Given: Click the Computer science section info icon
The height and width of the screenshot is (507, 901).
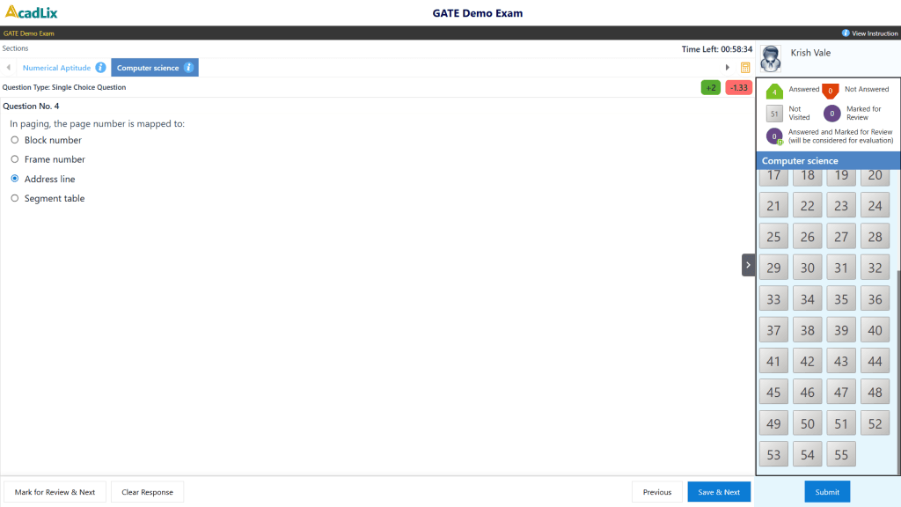Looking at the screenshot, I should (189, 67).
